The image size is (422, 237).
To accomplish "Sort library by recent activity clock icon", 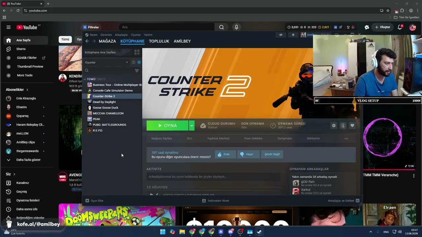I will pos(134,62).
